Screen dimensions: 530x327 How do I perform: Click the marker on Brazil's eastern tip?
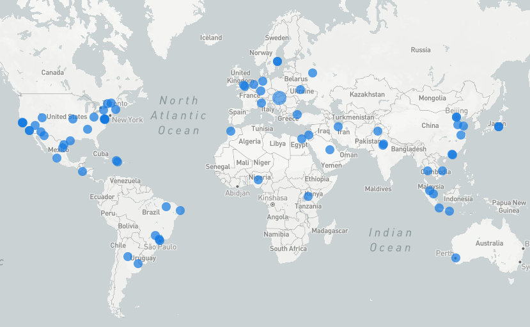click(x=180, y=211)
